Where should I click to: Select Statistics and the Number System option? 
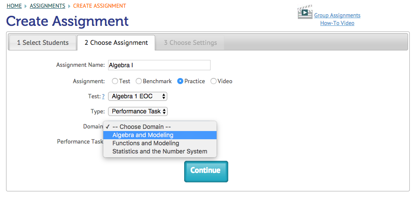pos(160,151)
